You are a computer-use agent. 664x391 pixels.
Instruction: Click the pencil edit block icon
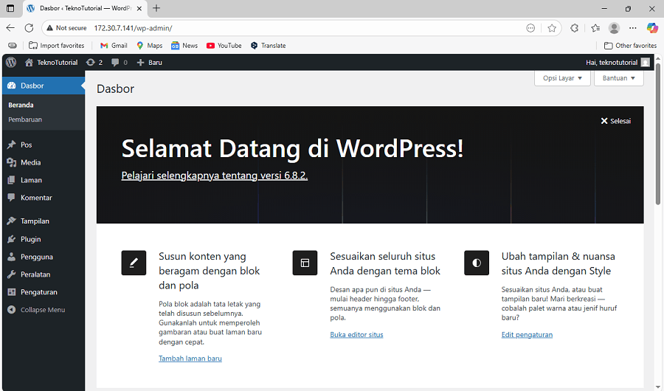(x=134, y=263)
